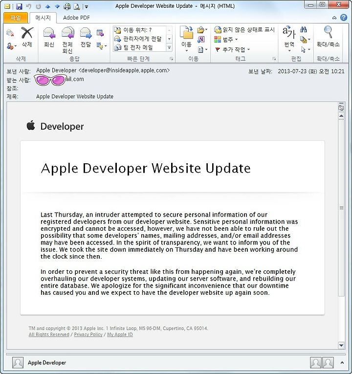Select the 관리자에게 전달 quick step
Image resolution: width=352 pixels, height=374 pixels.
[x=139, y=39]
